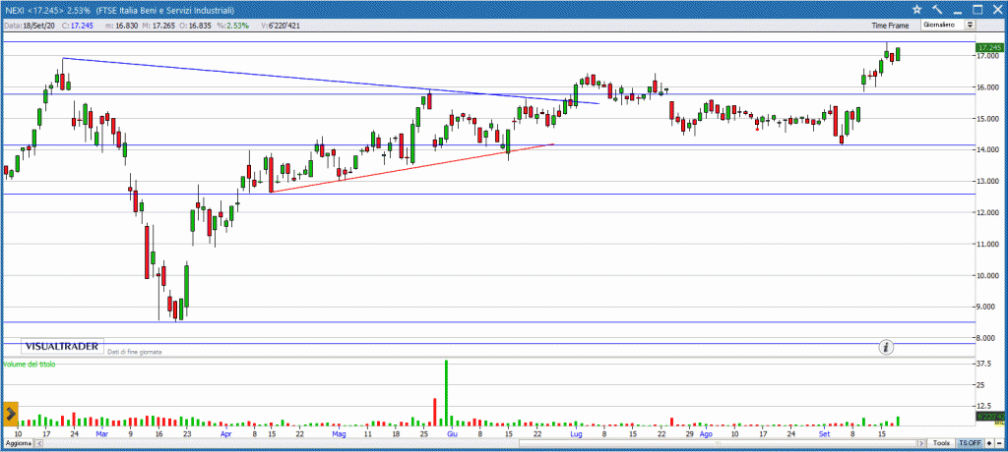
Task: Open the Time Frame dropdown arrow
Action: click(x=970, y=25)
